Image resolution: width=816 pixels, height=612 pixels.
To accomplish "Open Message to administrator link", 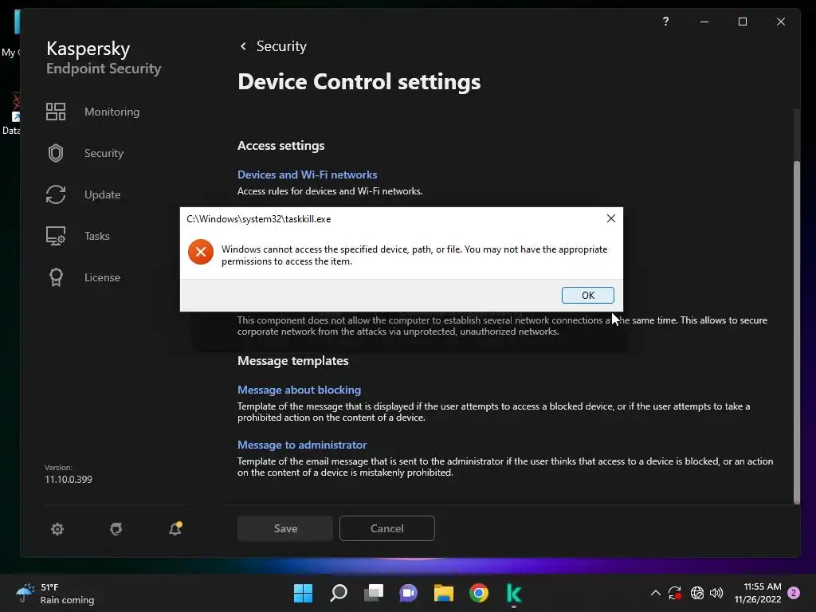I will pyautogui.click(x=302, y=445).
